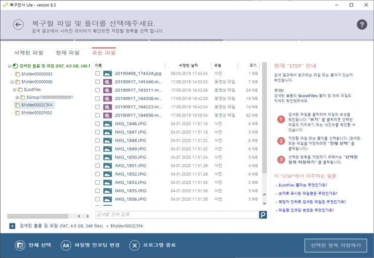Check the box for IMG_1852.JPG

tap(97, 174)
